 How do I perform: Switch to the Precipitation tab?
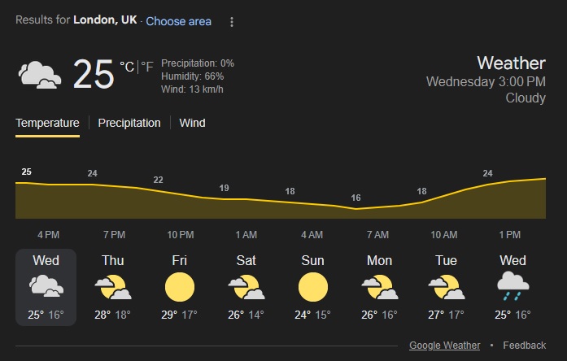pos(129,123)
